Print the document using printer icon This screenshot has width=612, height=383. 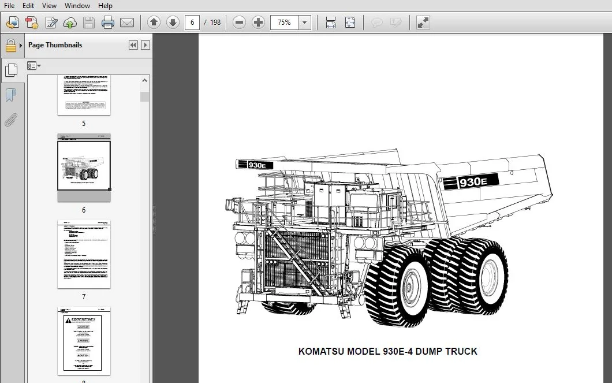[108, 23]
